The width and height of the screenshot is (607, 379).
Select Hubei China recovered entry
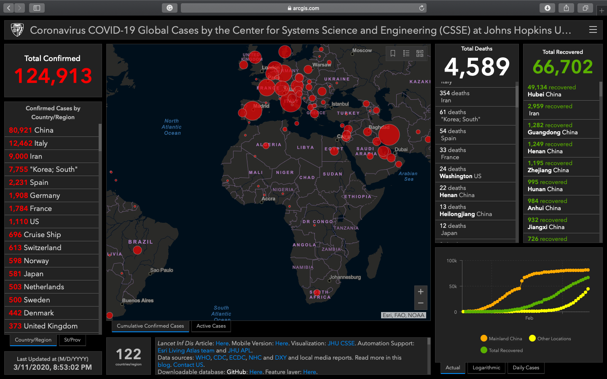[561, 91]
